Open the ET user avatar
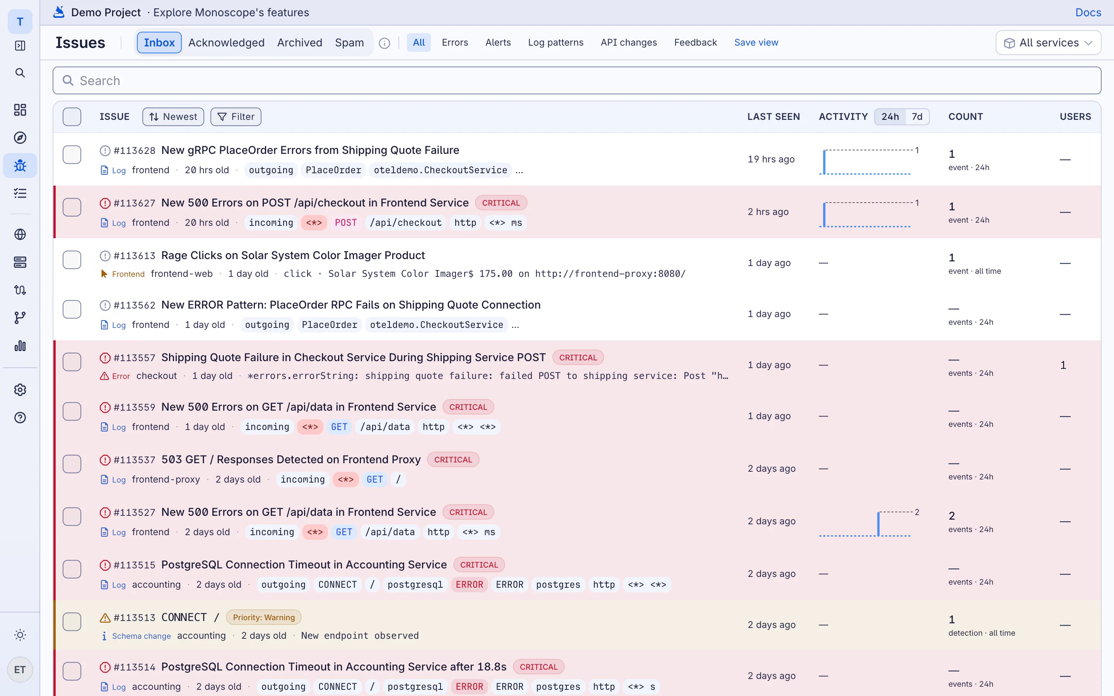The image size is (1114, 696). tap(20, 670)
